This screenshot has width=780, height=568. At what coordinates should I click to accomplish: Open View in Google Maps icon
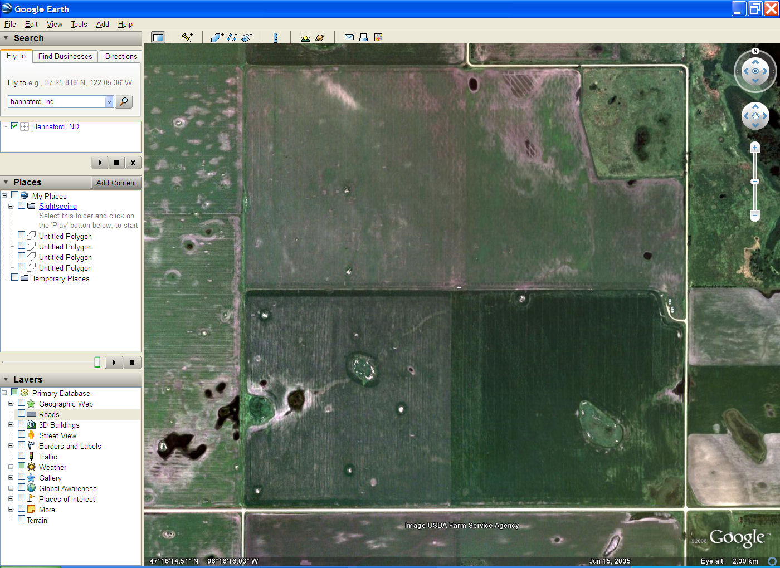(x=378, y=37)
